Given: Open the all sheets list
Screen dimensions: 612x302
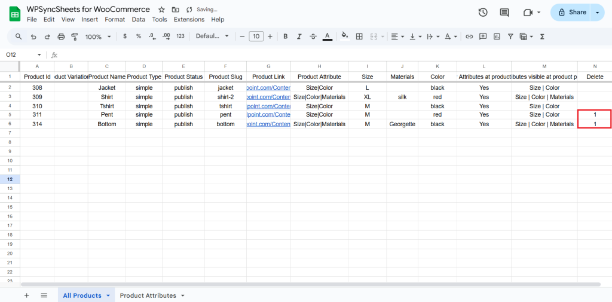Looking at the screenshot, I should [x=44, y=295].
